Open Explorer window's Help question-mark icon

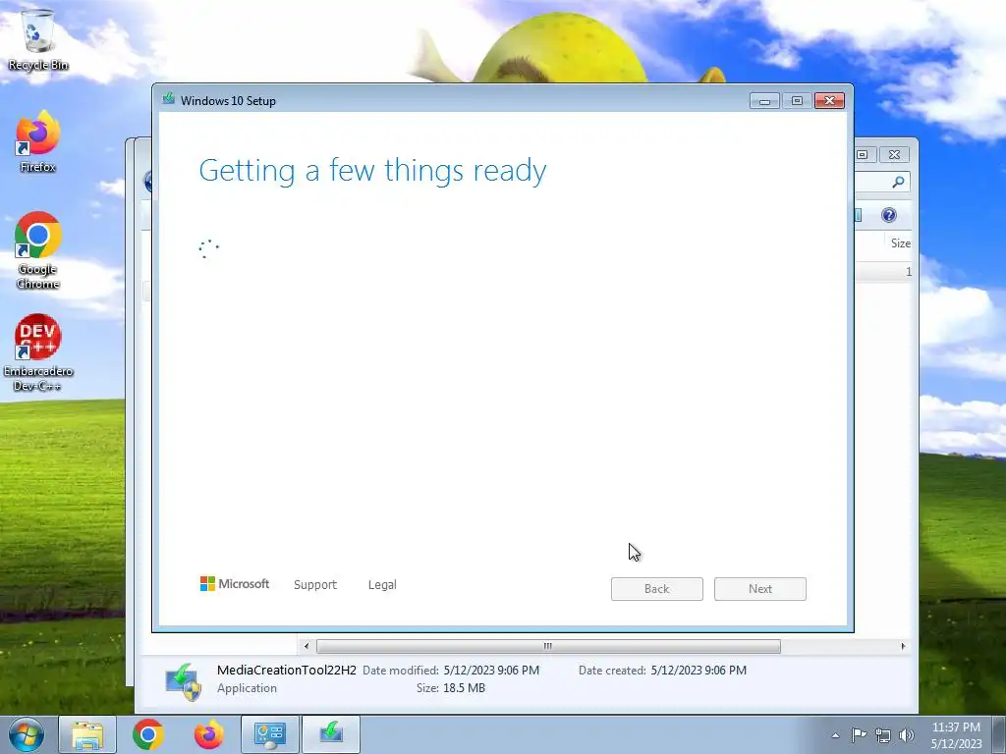[x=888, y=215]
